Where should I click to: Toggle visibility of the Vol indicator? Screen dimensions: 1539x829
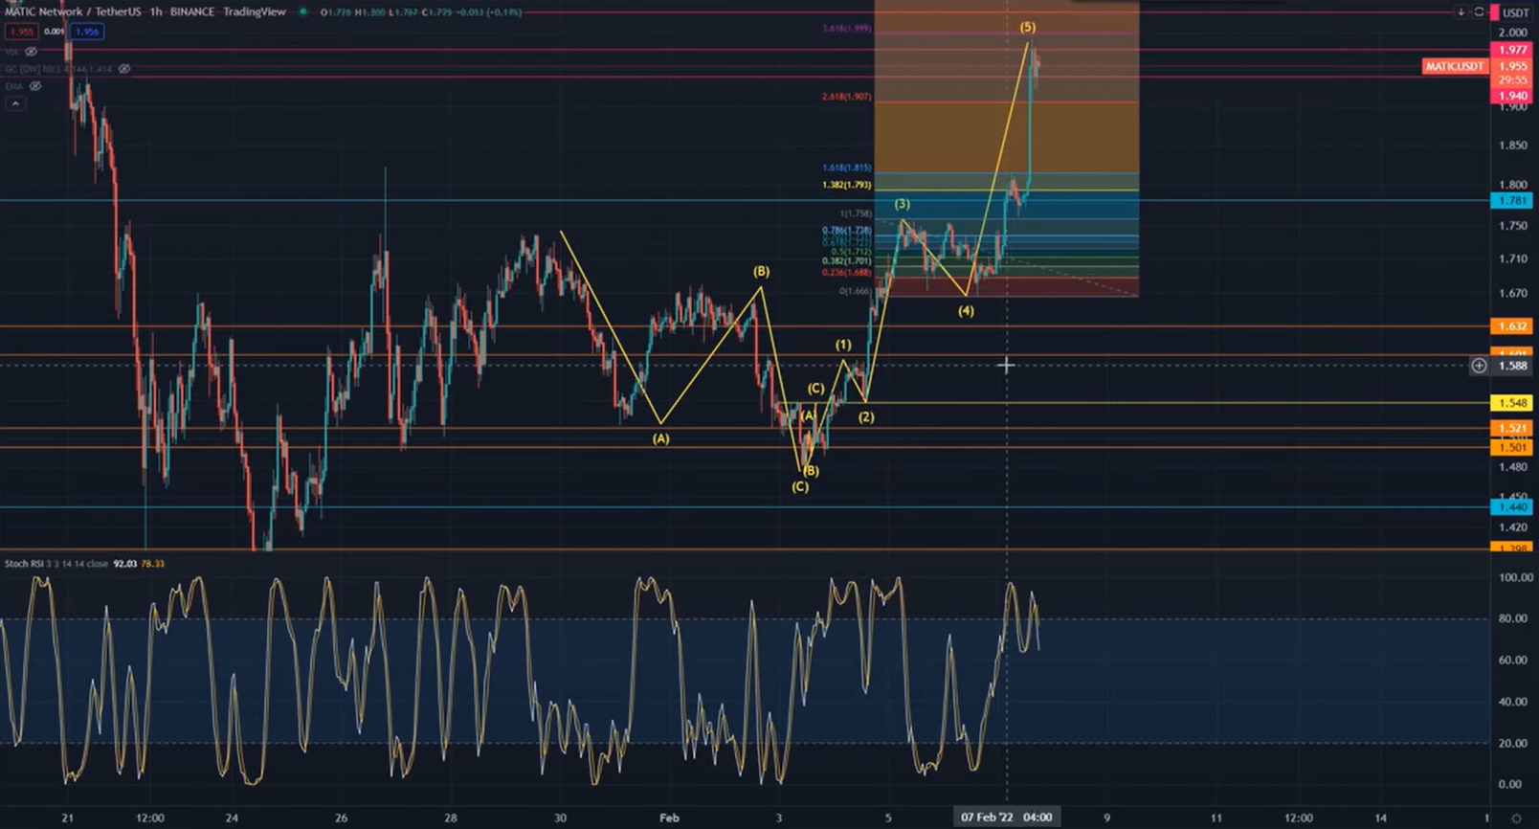click(x=31, y=51)
